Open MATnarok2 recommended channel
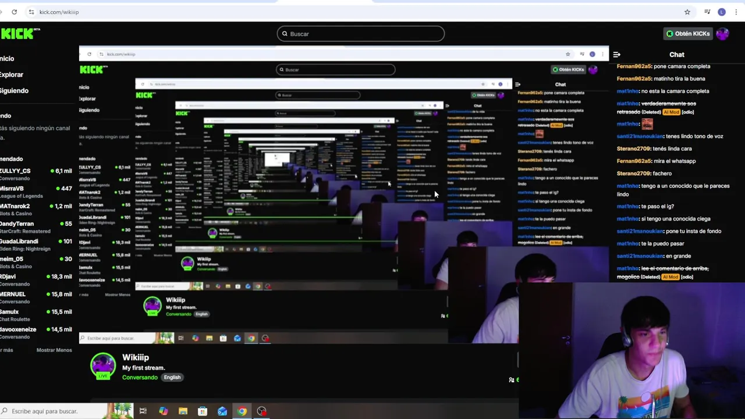The height and width of the screenshot is (419, 745). coord(36,209)
